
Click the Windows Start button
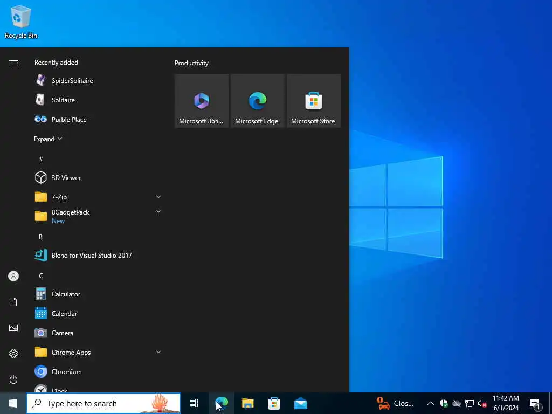tap(13, 403)
